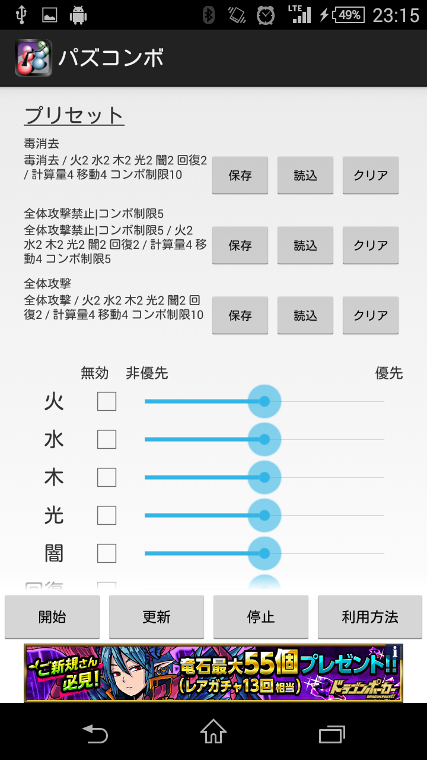Viewport: 427px width, 760px height.
Task: Tap the alarm clock status icon
Action: point(266,15)
